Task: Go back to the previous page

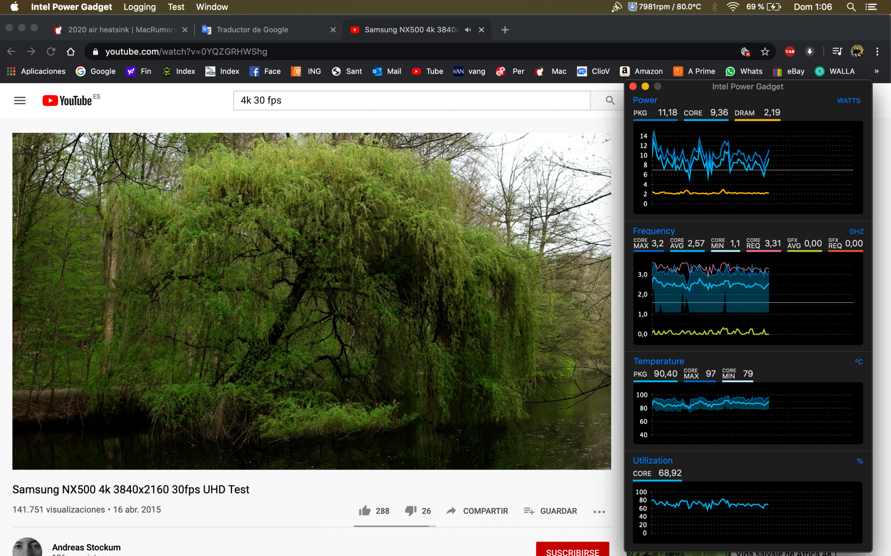Action: tap(11, 52)
